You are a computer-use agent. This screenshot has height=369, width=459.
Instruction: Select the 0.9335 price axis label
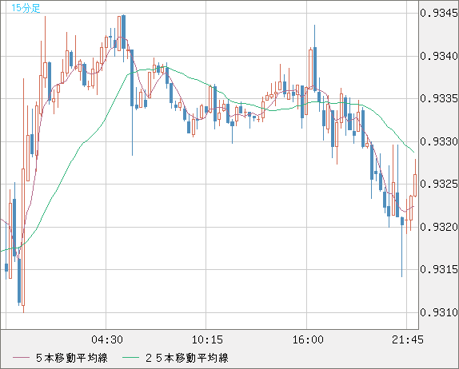pos(439,98)
